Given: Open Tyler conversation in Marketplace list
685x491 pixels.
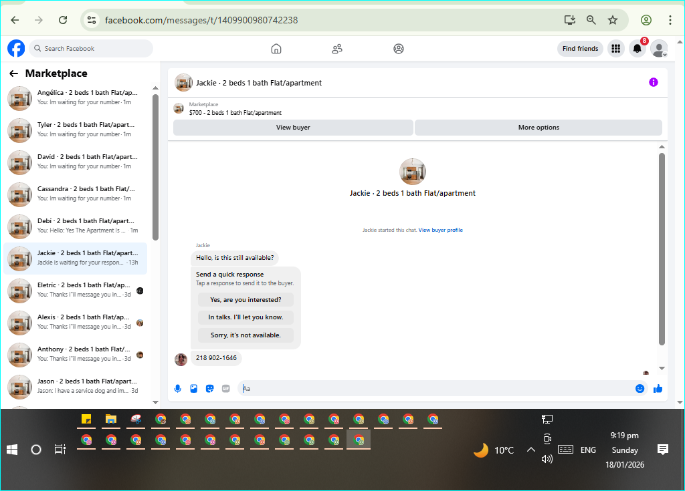Looking at the screenshot, I should pyautogui.click(x=76, y=130).
